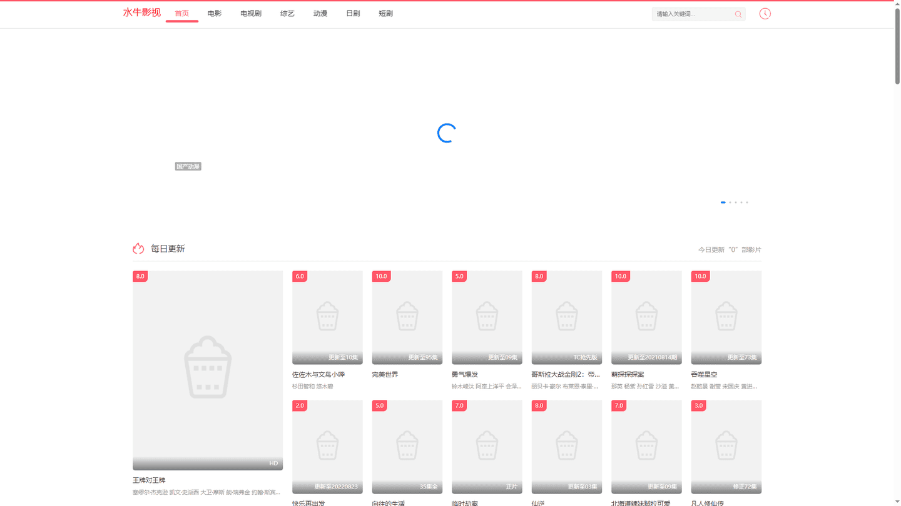This screenshot has height=506, width=901.
Task: Click the 哥斯拉大战金刚2 title link
Action: click(x=566, y=375)
